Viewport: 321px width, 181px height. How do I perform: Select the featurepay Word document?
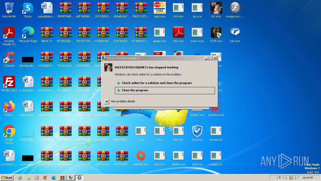[x=28, y=109]
